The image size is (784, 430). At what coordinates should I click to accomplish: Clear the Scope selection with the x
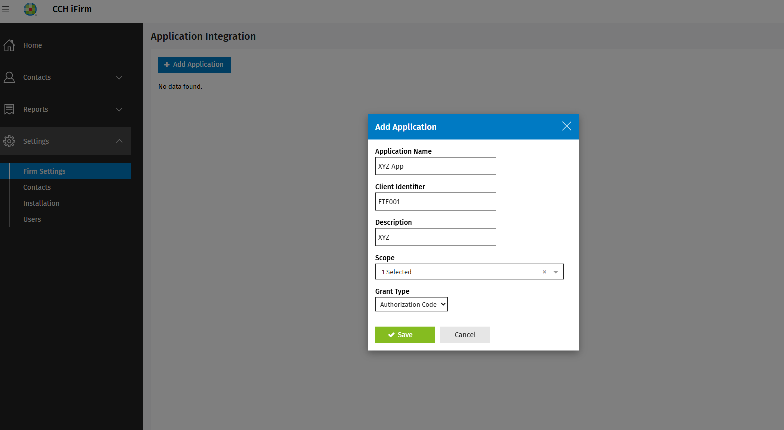544,272
